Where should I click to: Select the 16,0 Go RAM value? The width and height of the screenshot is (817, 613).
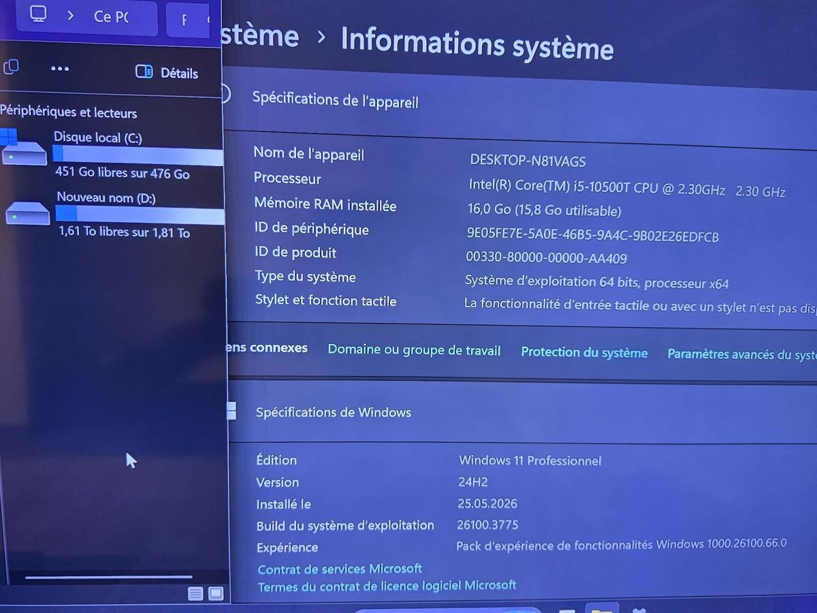point(544,210)
